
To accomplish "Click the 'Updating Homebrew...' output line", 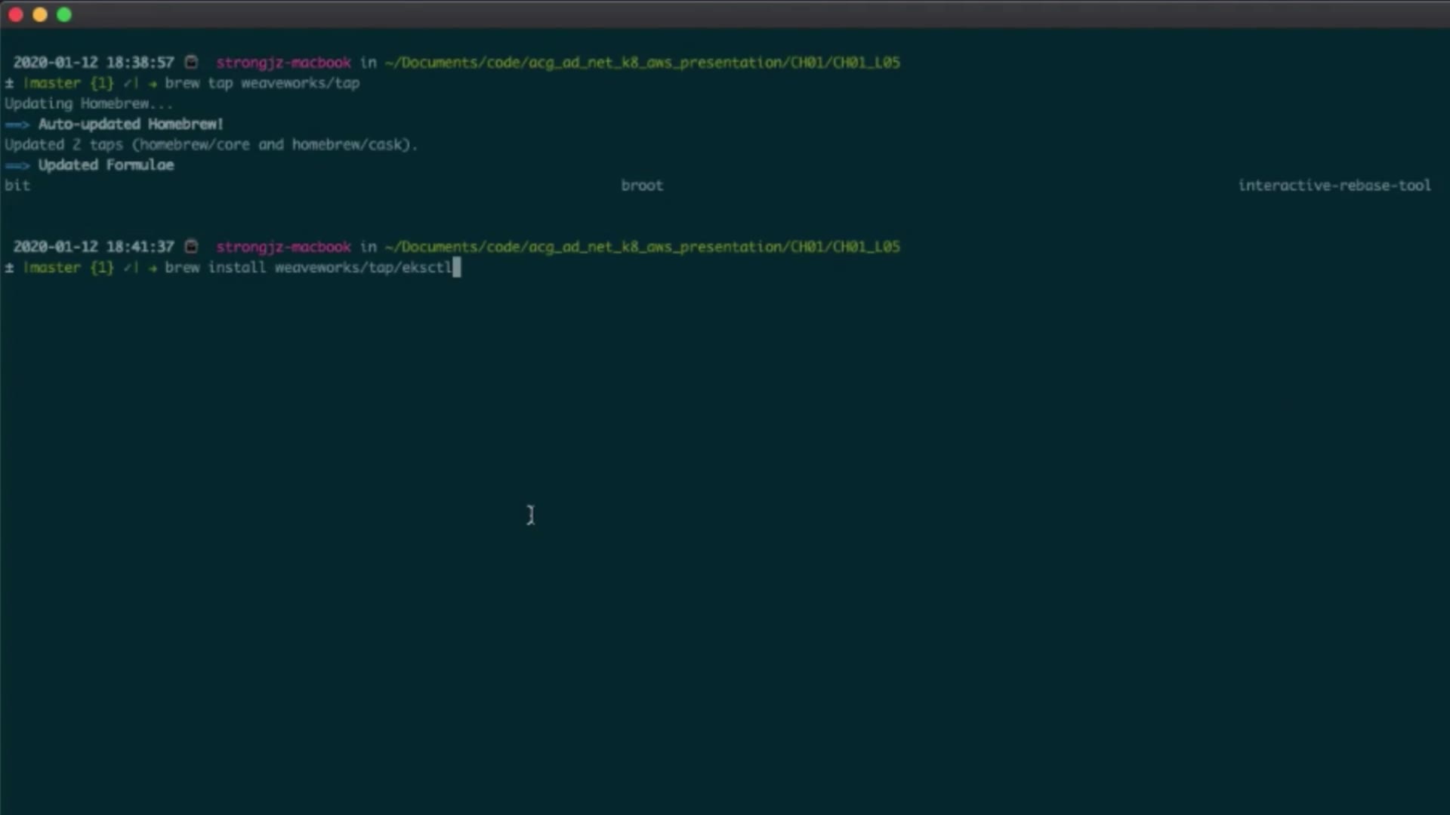I will click(x=88, y=104).
